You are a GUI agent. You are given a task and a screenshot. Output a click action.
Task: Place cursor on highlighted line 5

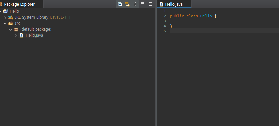coord(224,31)
